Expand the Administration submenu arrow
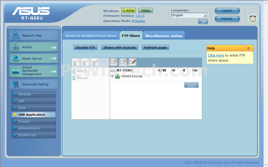Viewport: 268px width, 167px height. [x=15, y=128]
